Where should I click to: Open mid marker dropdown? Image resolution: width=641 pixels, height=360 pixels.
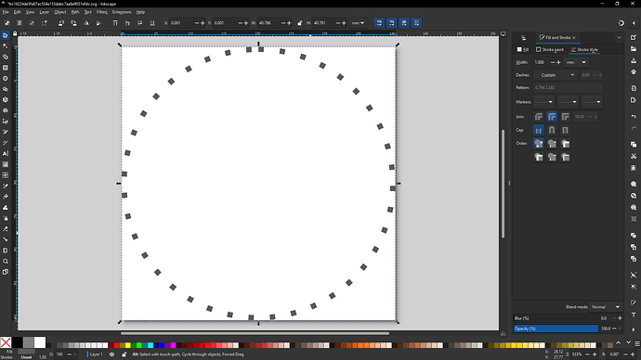pos(568,102)
